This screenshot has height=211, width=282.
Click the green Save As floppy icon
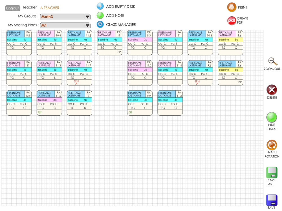pos(272,172)
